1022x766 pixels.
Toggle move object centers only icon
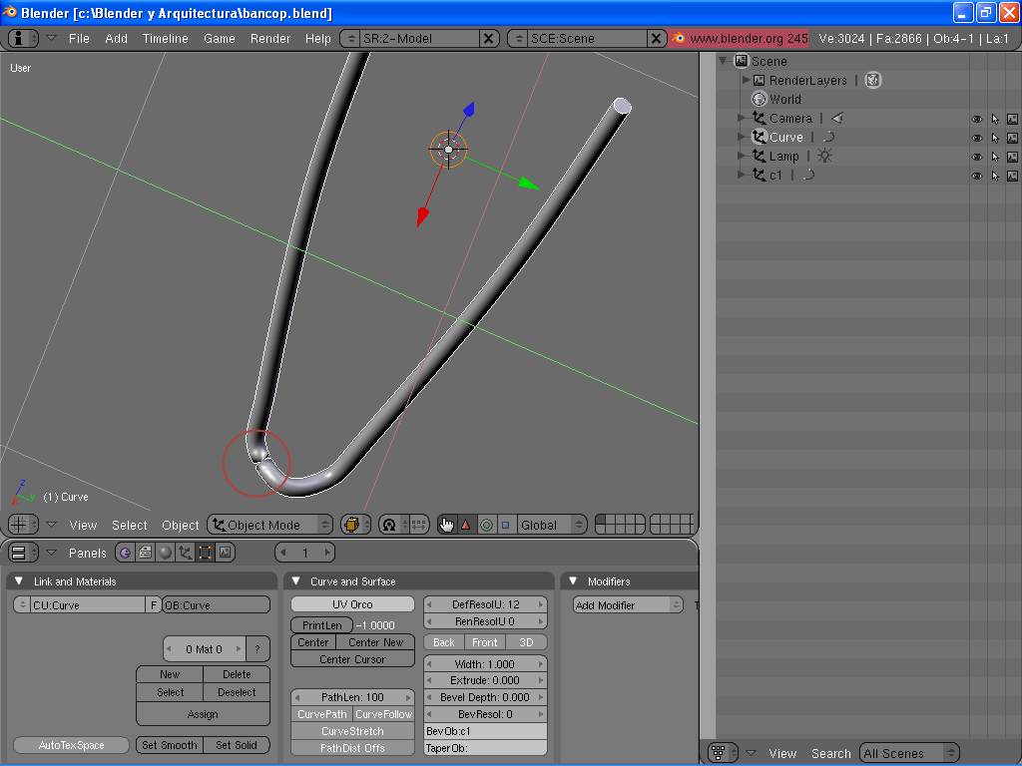(x=418, y=525)
